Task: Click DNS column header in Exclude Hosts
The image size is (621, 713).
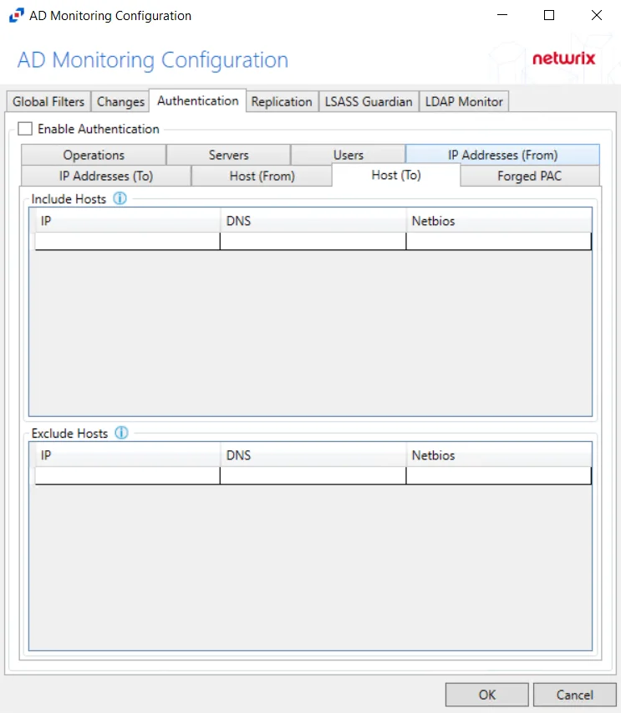Action: pyautogui.click(x=313, y=455)
